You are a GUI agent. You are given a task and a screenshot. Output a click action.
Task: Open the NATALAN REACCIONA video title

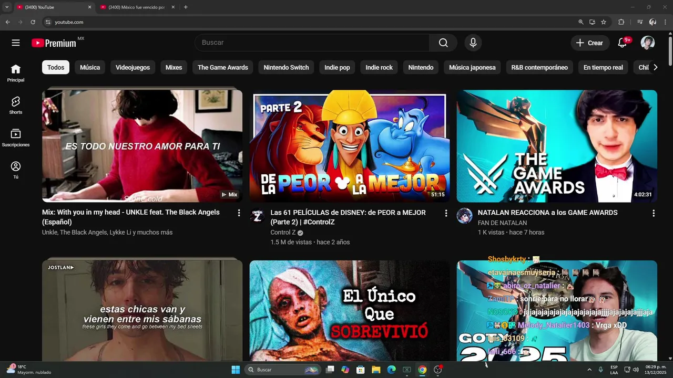(547, 213)
